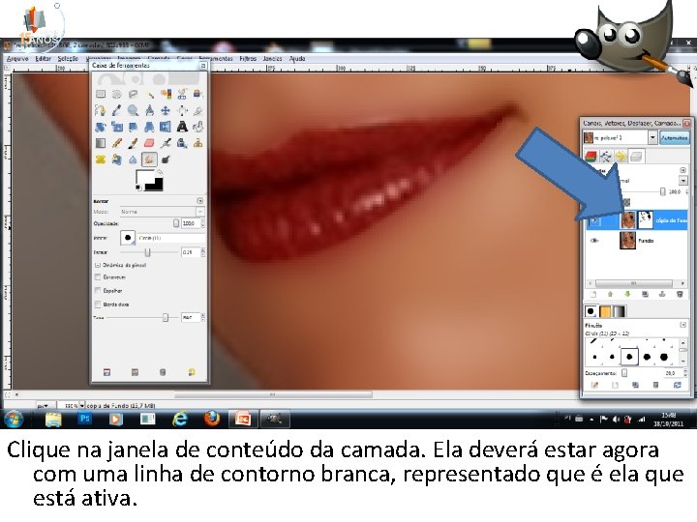This screenshot has height=522, width=697.
Task: Select the Scissors Select tool
Action: [182, 94]
